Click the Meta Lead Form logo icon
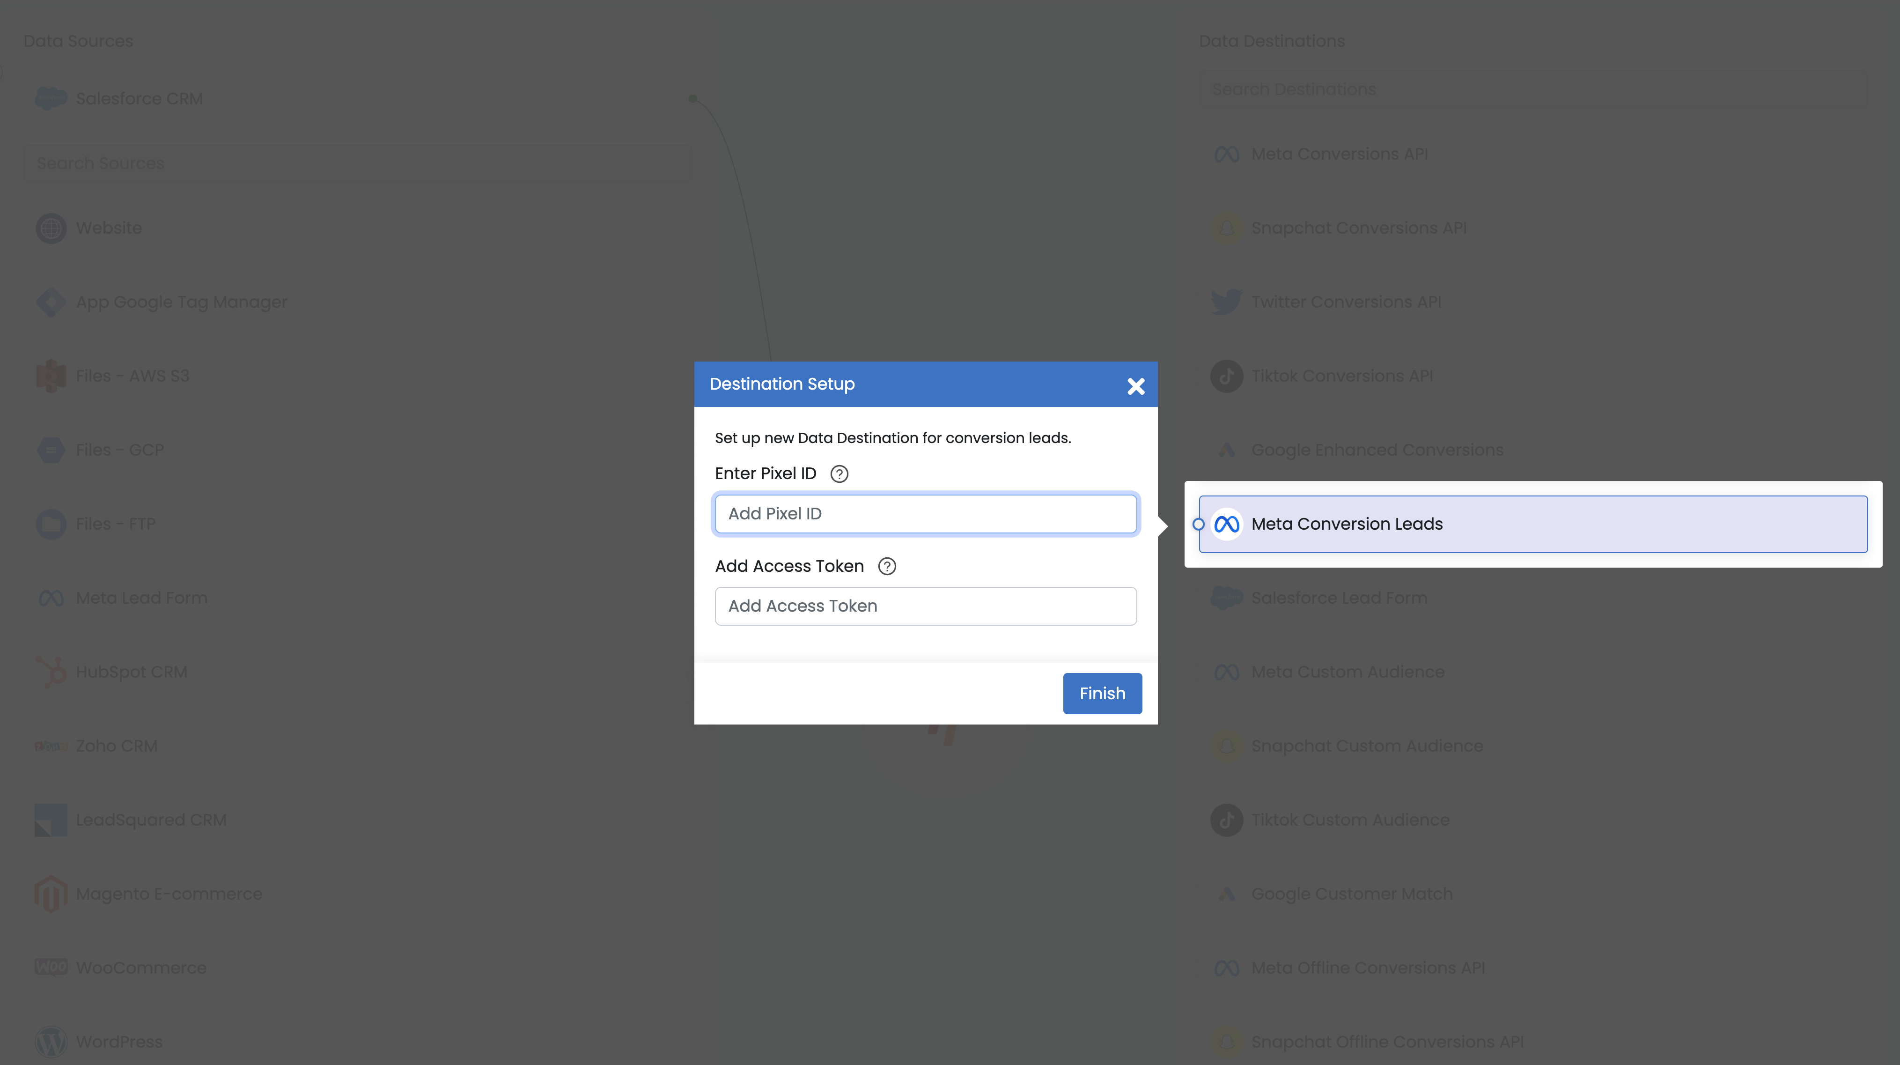The height and width of the screenshot is (1065, 1900). 51,598
